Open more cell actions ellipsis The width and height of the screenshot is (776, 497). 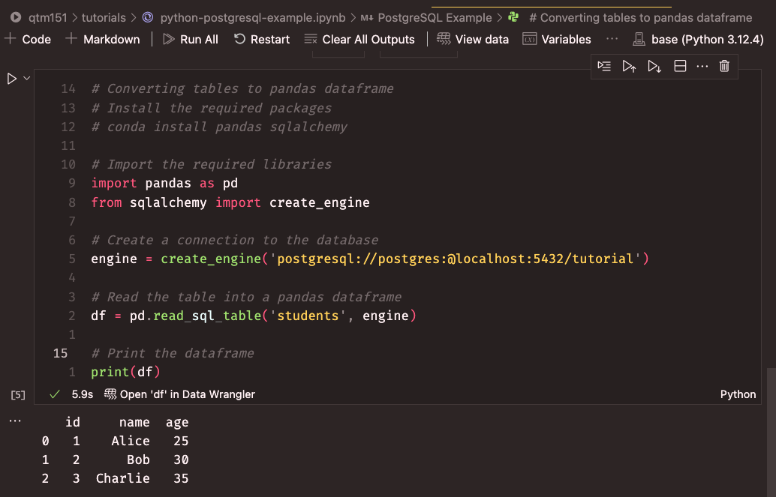[702, 67]
